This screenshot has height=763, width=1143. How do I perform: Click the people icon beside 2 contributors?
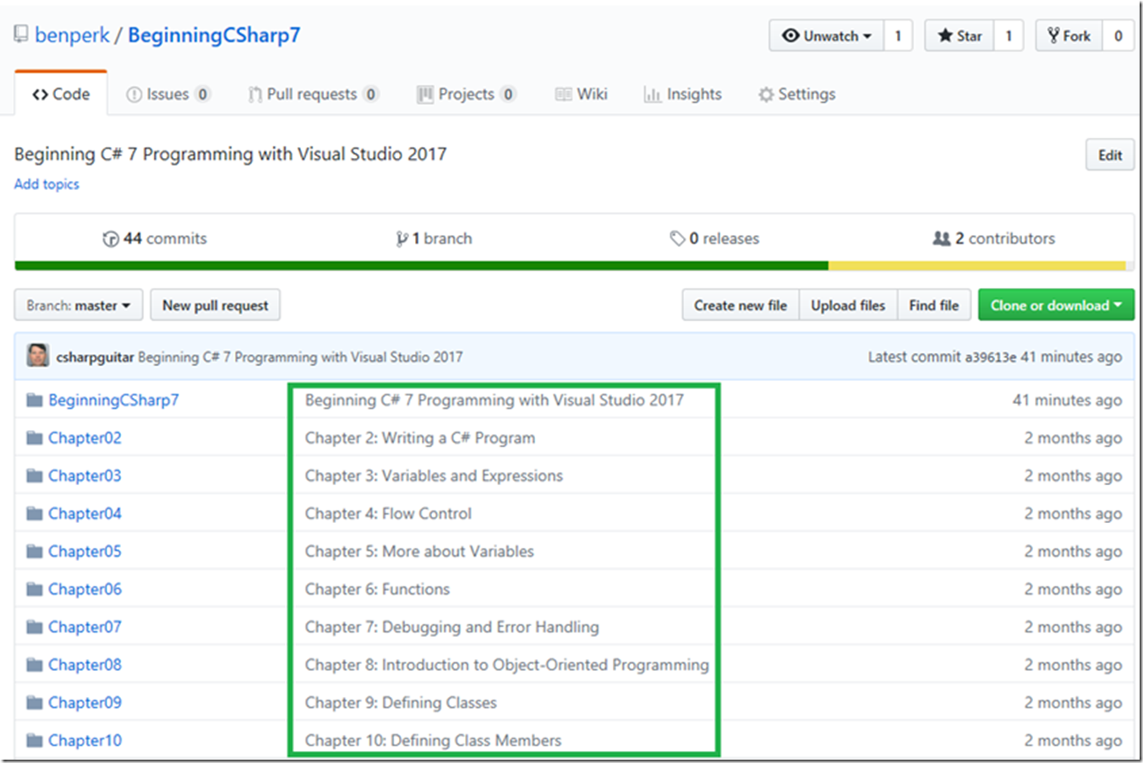point(941,239)
